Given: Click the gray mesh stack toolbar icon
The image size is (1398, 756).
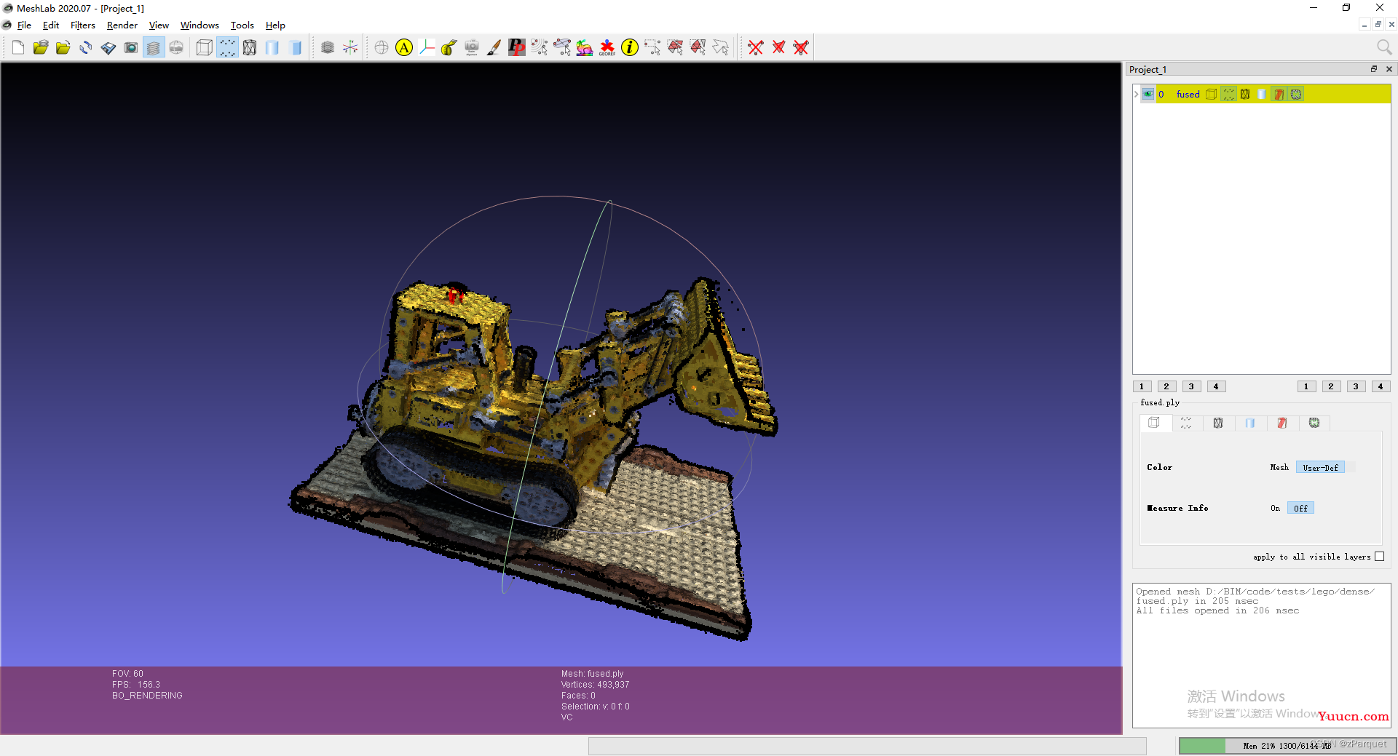Looking at the screenshot, I should [x=328, y=48].
